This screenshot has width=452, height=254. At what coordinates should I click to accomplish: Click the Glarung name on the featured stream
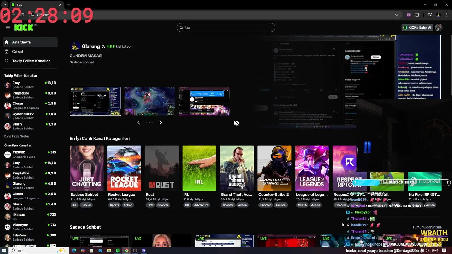(91, 46)
